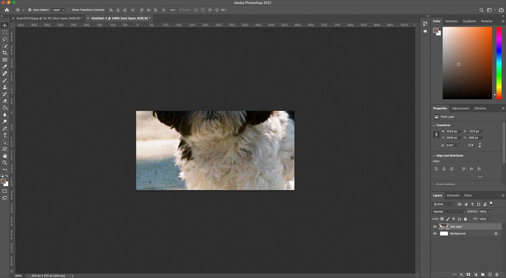Screen dimensions: 506x278
Task: Select the Lasso tool
Action: (5, 39)
